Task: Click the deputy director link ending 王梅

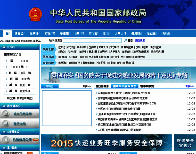Action: 20,73
